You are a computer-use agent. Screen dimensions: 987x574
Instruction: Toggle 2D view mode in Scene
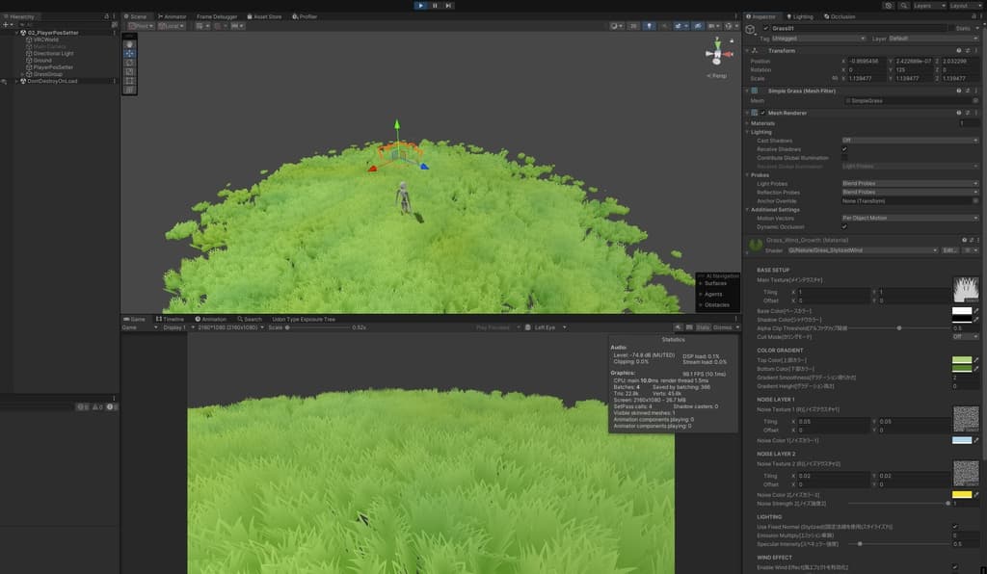[x=633, y=26]
